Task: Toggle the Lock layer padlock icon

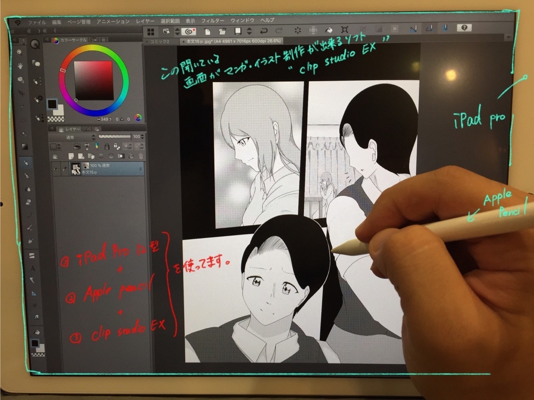Action: click(107, 146)
